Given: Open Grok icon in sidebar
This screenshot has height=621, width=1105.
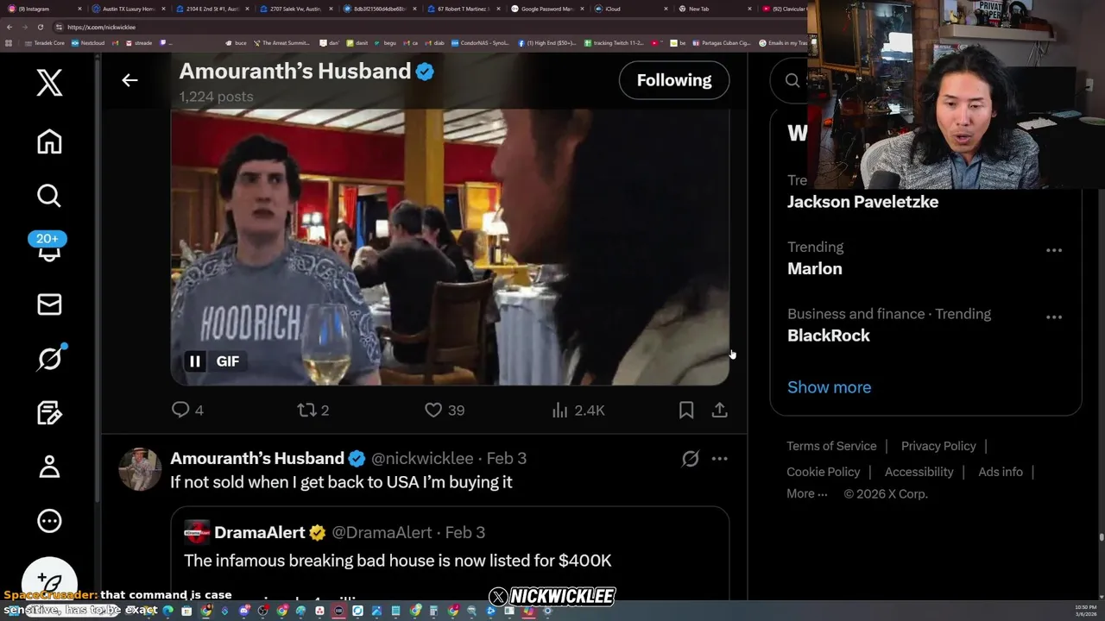Looking at the screenshot, I should coord(50,359).
